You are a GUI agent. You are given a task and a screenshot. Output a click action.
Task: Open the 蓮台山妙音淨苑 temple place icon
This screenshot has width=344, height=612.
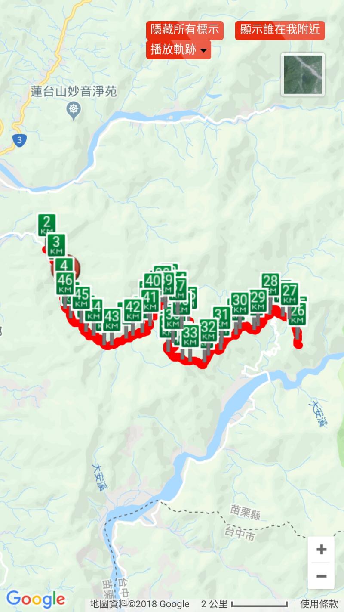tap(74, 109)
